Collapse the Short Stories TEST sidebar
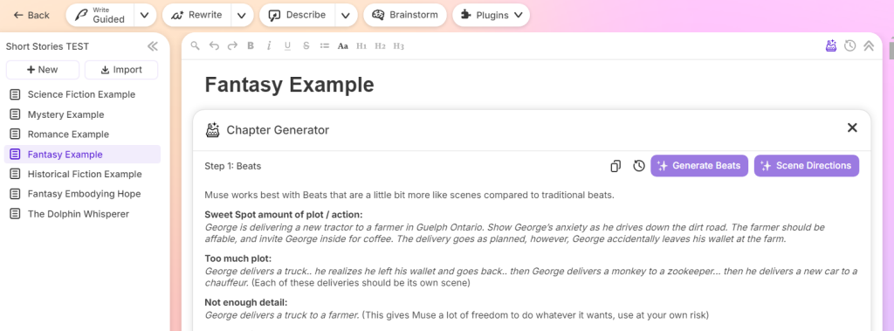The width and height of the screenshot is (894, 331). [152, 46]
